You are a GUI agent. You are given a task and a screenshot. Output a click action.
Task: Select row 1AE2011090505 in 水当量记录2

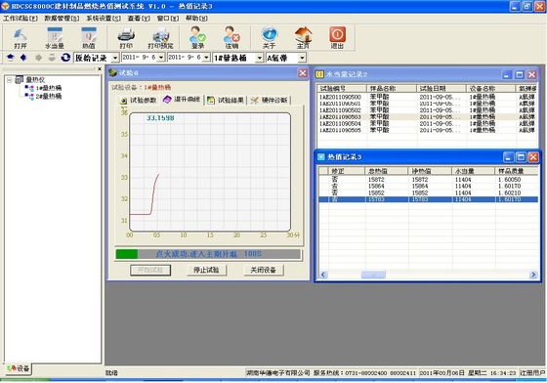tap(428, 130)
